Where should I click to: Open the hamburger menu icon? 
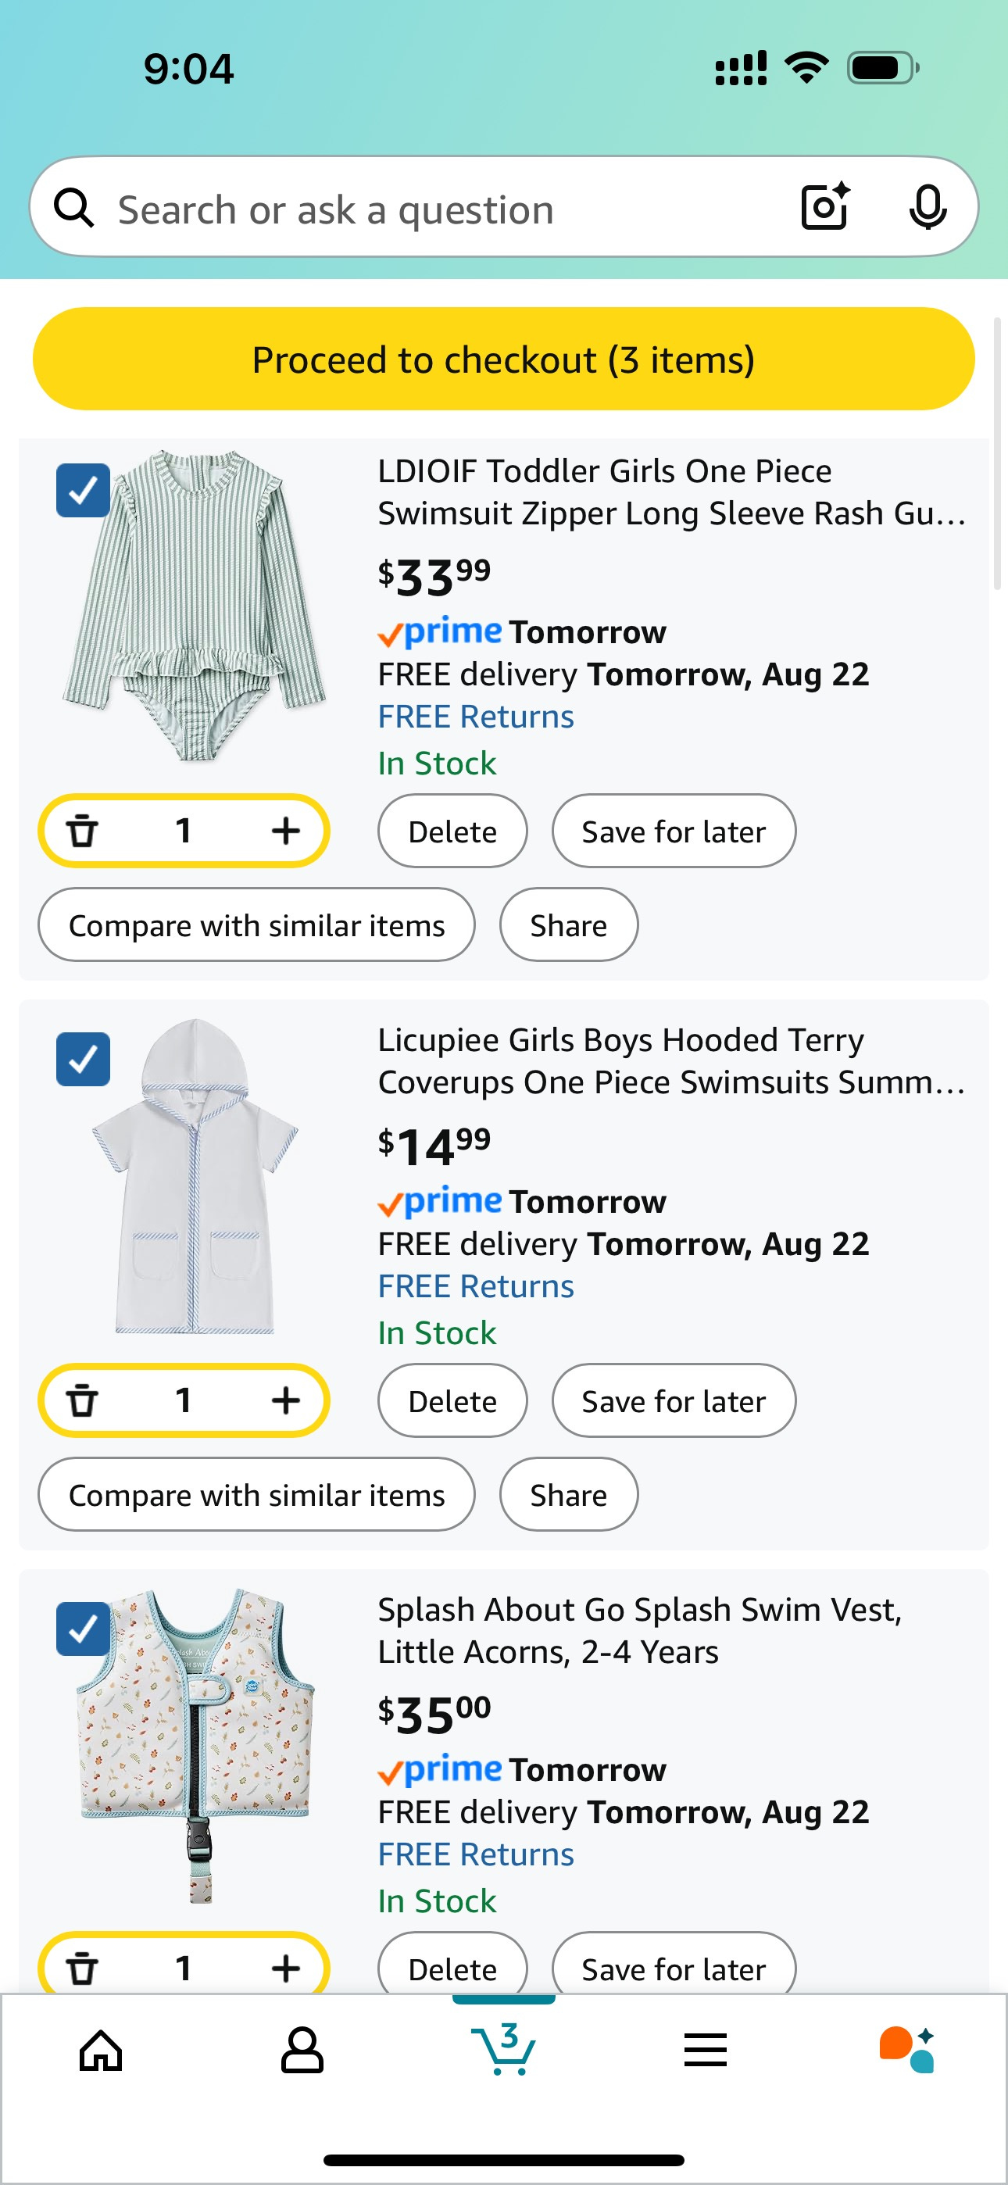pyautogui.click(x=705, y=2051)
